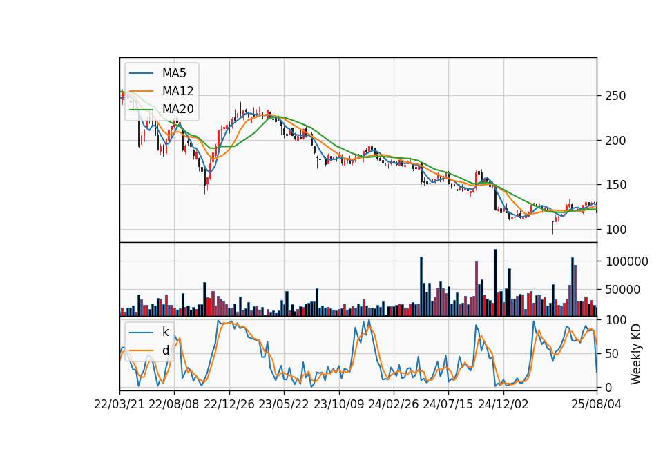Click the 23/10/09 date tick label
Image resolution: width=663 pixels, height=476 pixels.
[x=338, y=404]
